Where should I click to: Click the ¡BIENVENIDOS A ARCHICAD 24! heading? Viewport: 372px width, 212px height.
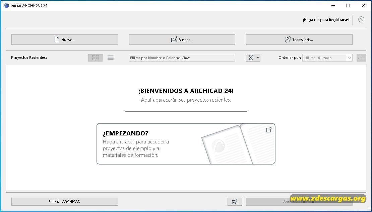(x=186, y=91)
